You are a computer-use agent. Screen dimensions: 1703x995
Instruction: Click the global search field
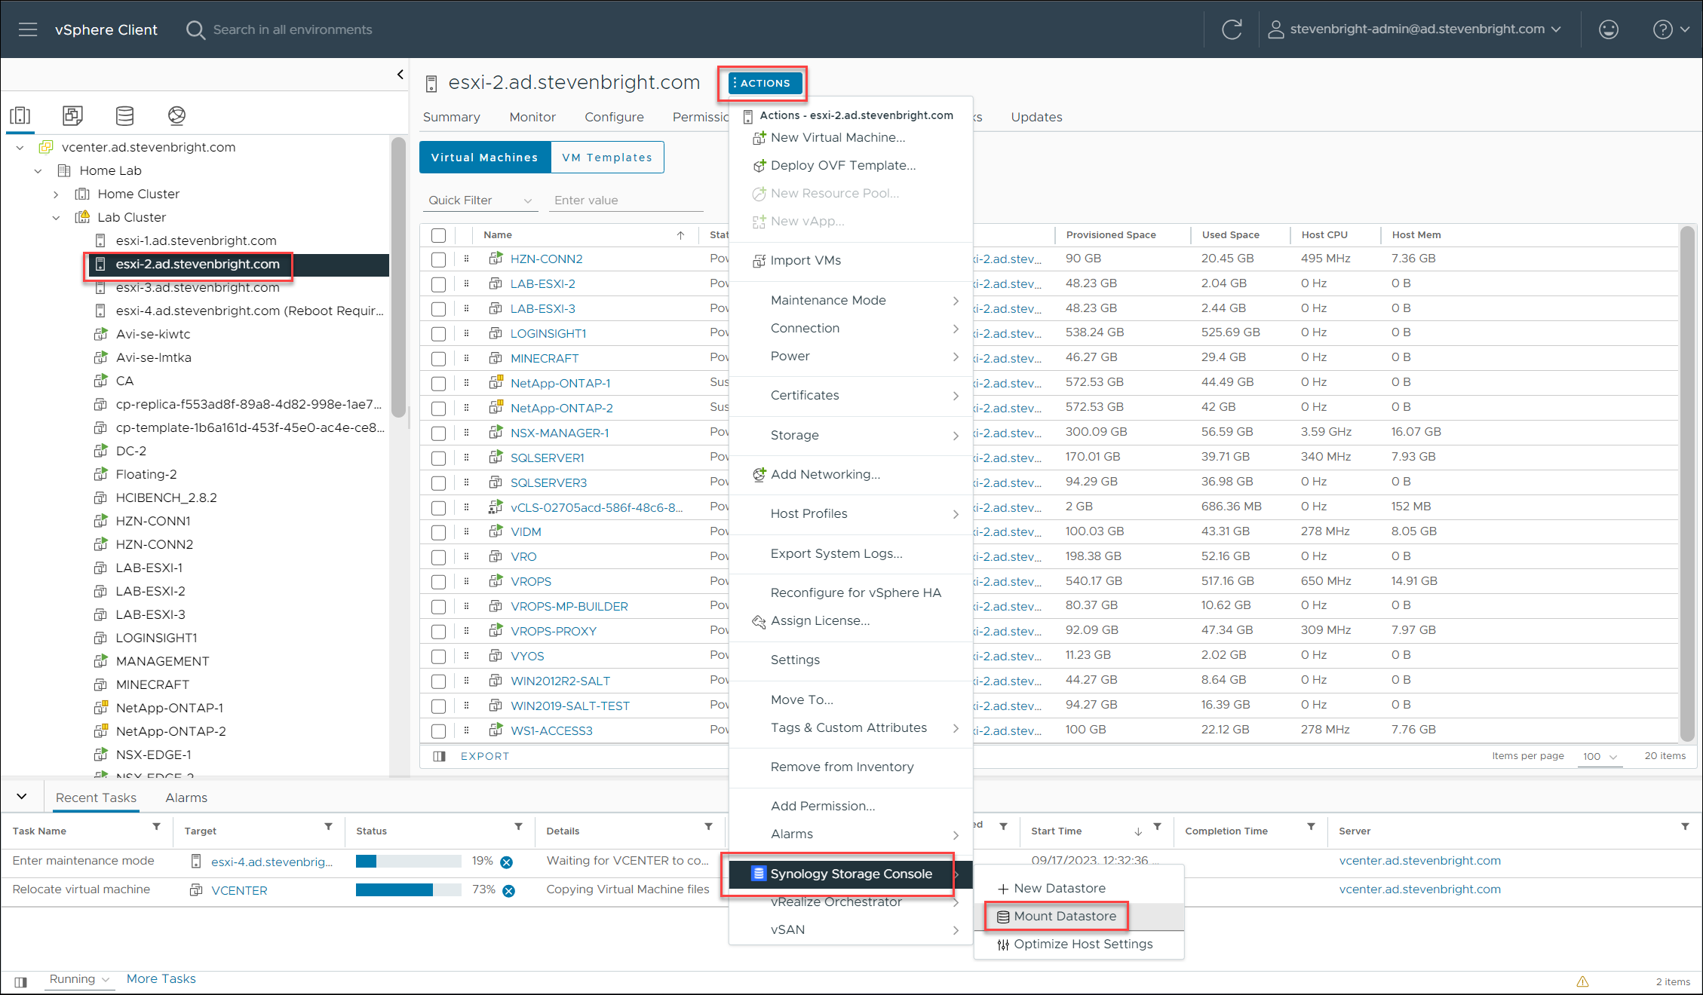click(x=293, y=29)
